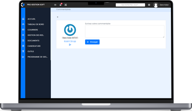Focus the 'Que recherchez-vous ?' search field
This screenshot has width=192, height=111.
[x=130, y=5]
